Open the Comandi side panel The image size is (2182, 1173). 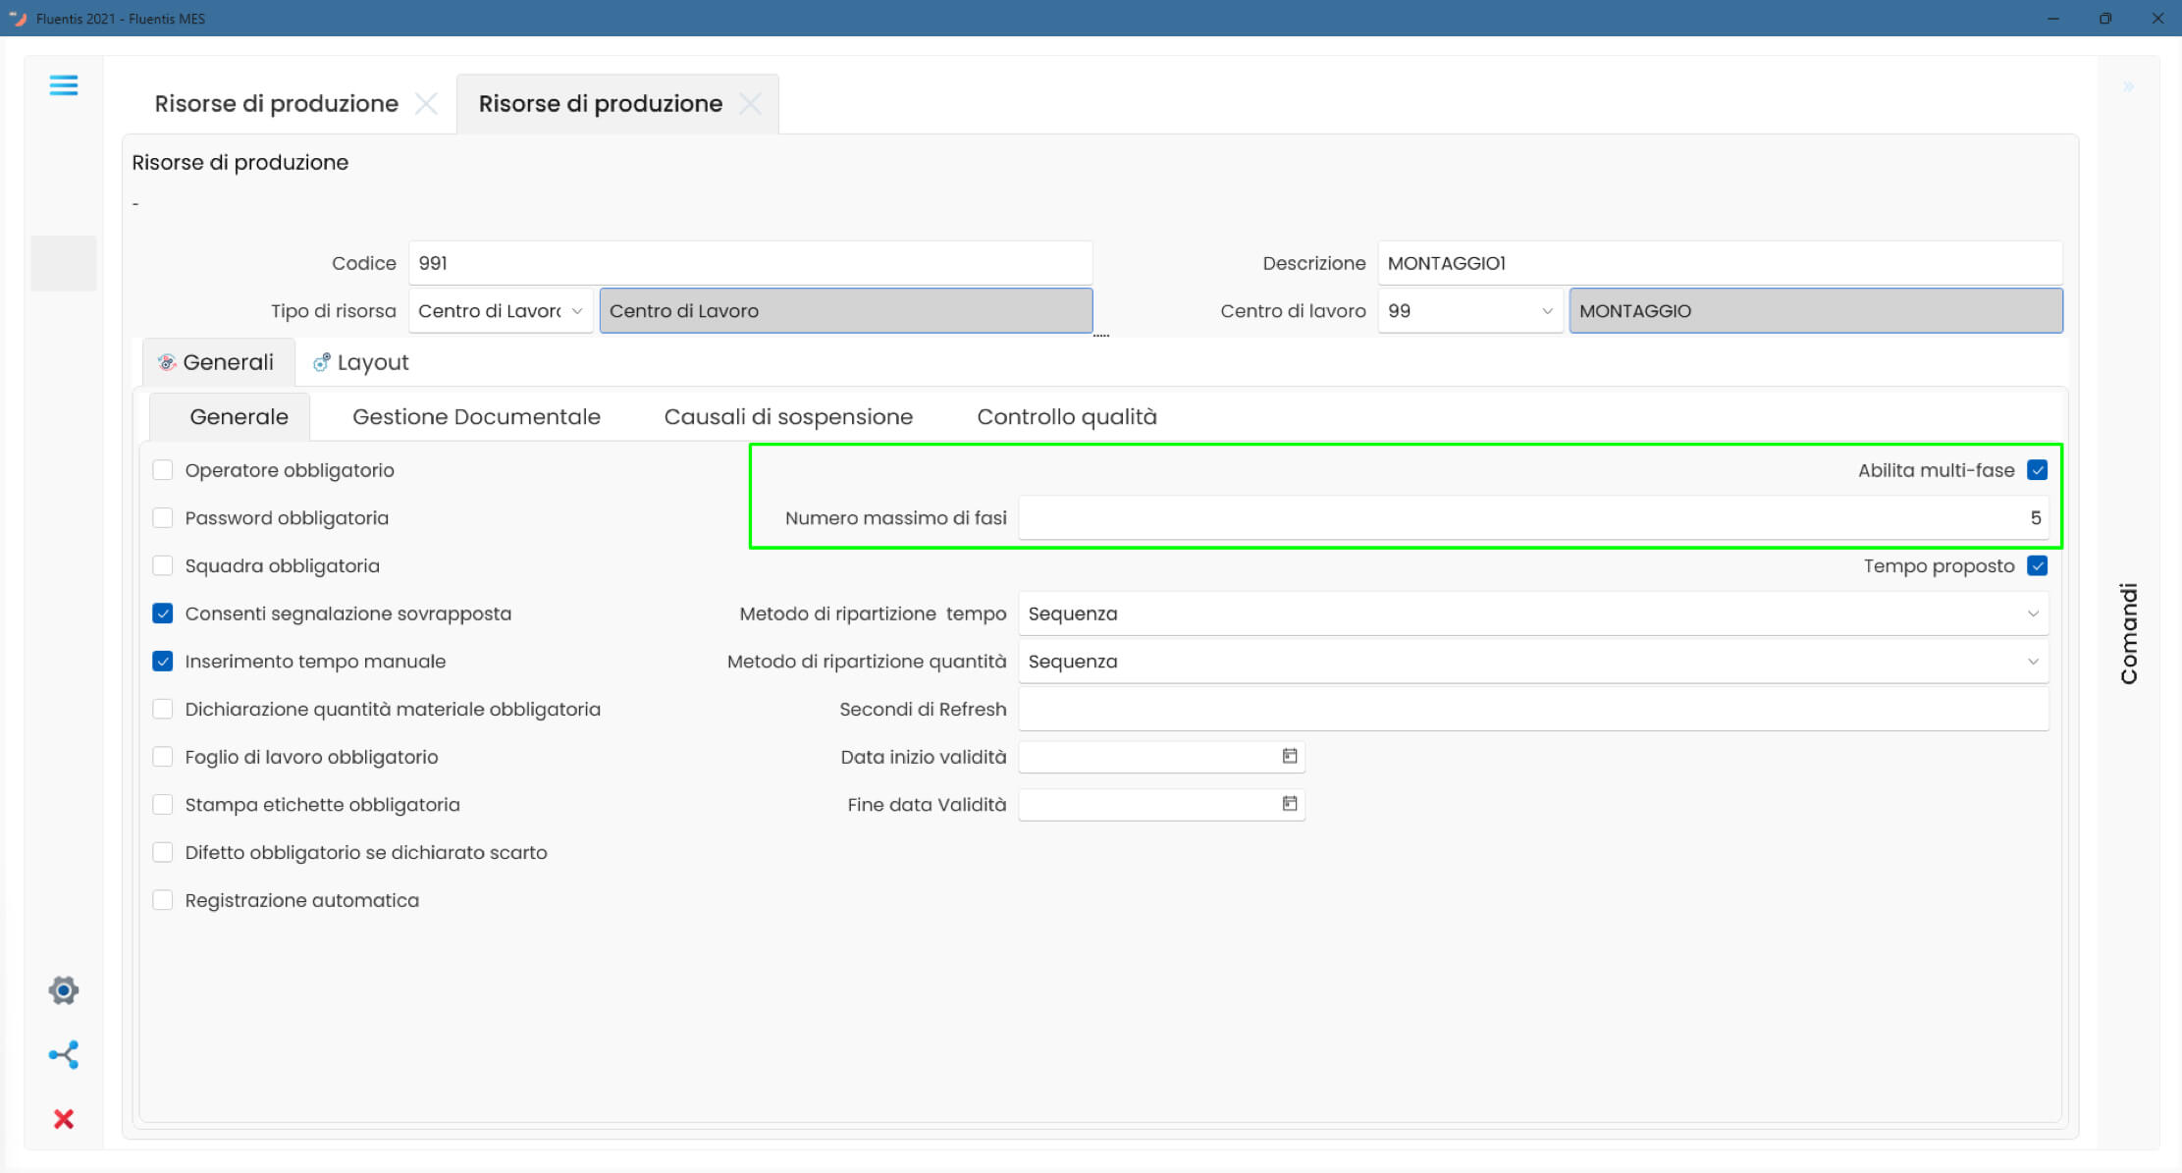point(2128,634)
